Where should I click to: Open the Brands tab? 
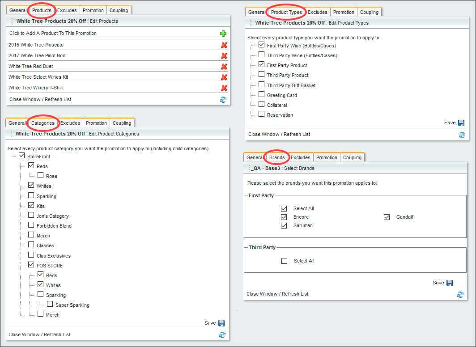[277, 157]
